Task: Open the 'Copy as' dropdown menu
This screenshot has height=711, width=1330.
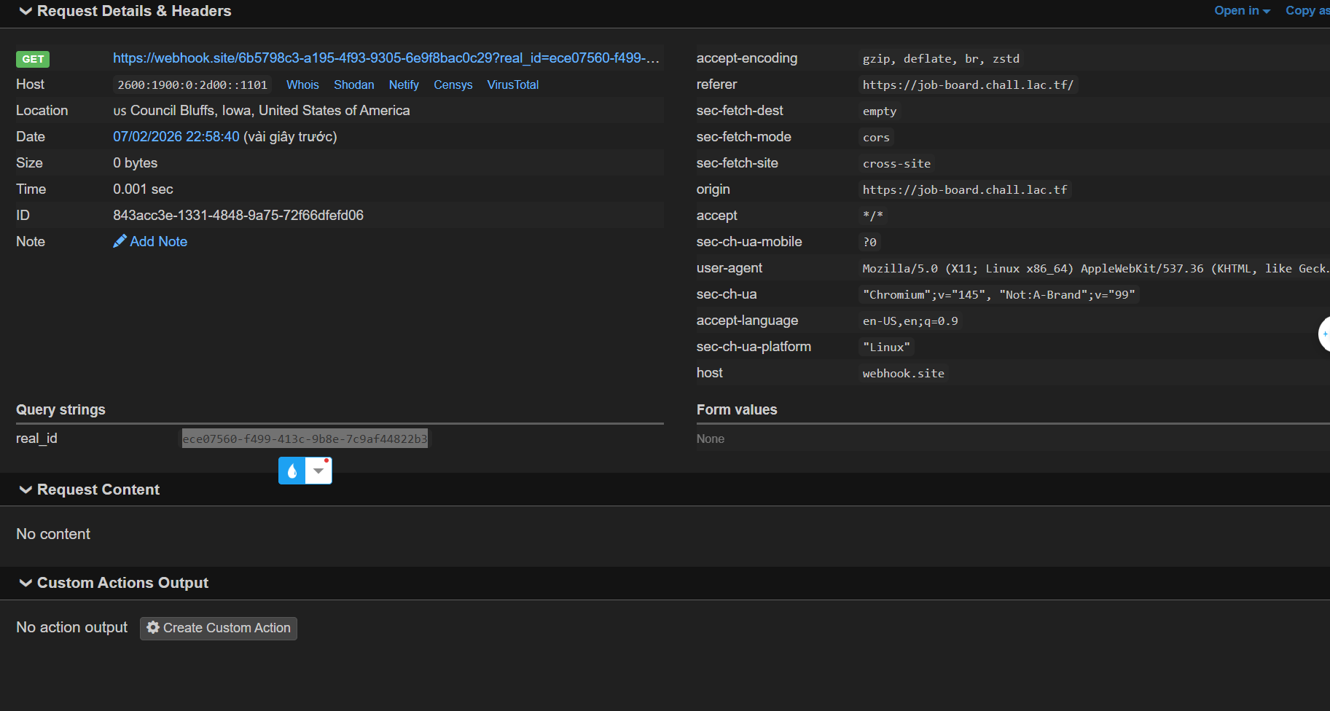Action: click(x=1307, y=10)
